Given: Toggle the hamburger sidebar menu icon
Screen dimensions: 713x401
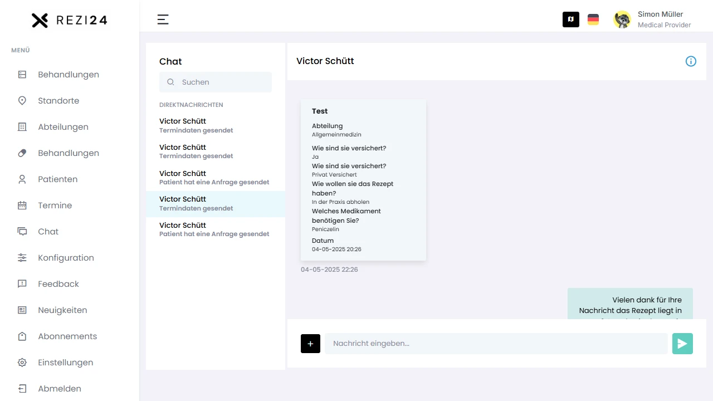Looking at the screenshot, I should point(163,19).
